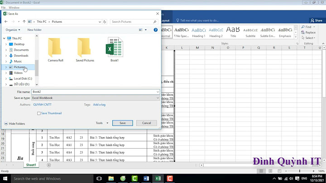Create a New folder
The width and height of the screenshot is (326, 183).
pyautogui.click(x=34, y=30)
